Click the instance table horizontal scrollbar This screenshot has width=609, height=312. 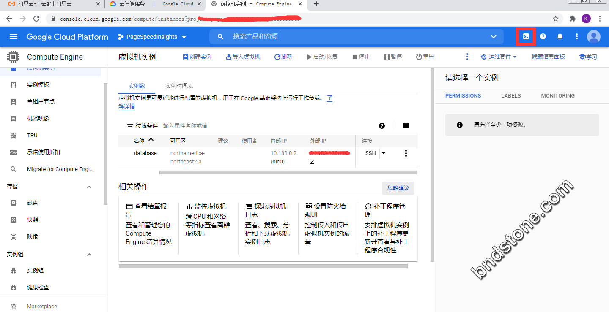pyautogui.click(x=288, y=172)
